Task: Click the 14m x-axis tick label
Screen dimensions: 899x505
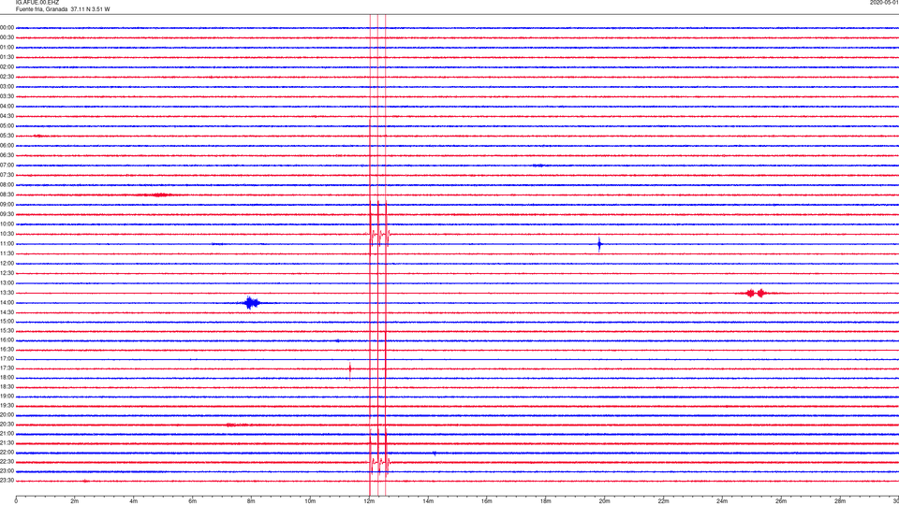Action: 428,501
